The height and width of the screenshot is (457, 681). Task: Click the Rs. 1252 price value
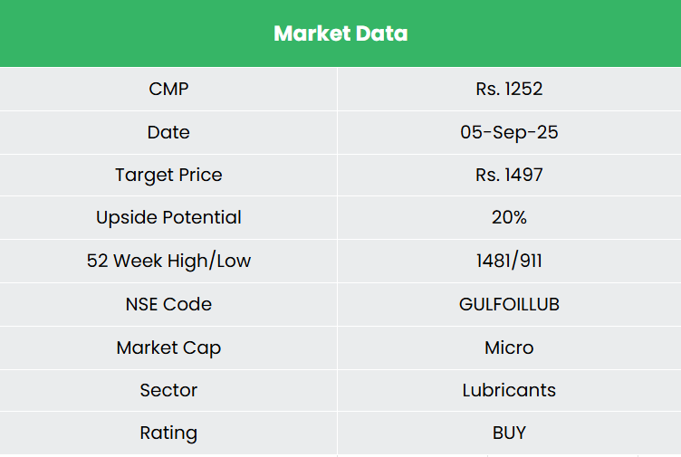click(509, 89)
